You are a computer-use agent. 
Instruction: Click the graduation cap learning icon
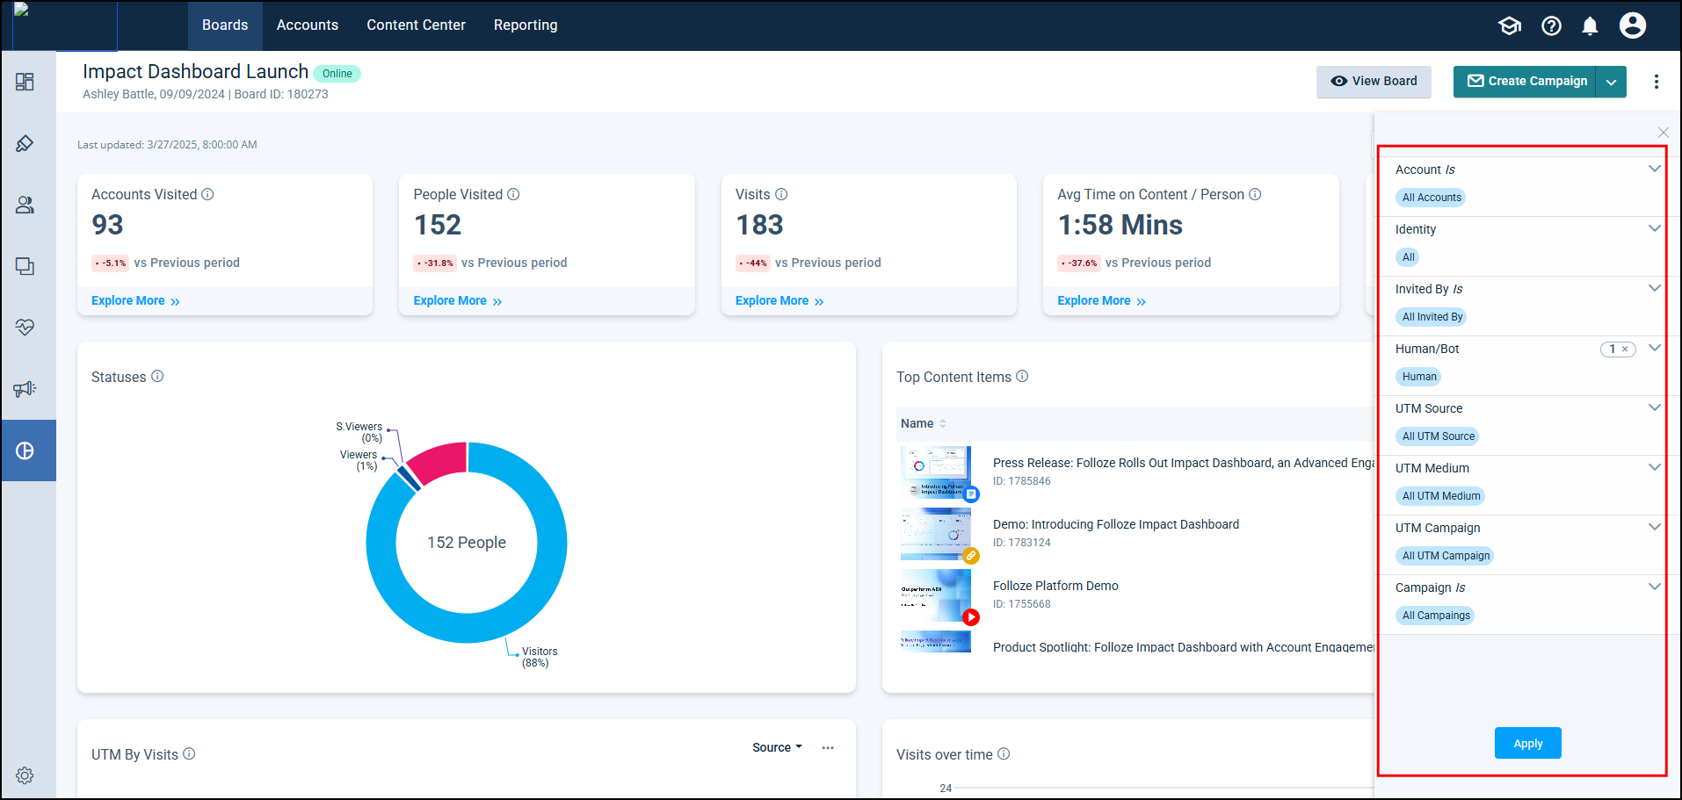click(x=1510, y=26)
